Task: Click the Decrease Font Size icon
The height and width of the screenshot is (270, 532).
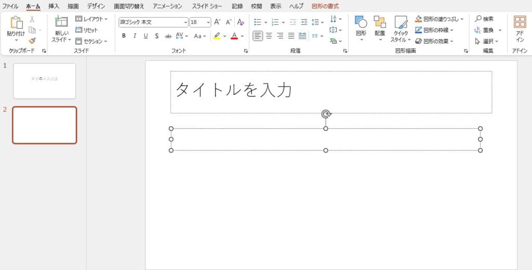Action: (229, 22)
